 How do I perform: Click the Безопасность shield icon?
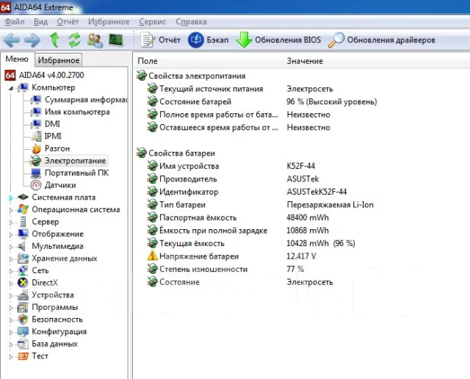[23, 320]
